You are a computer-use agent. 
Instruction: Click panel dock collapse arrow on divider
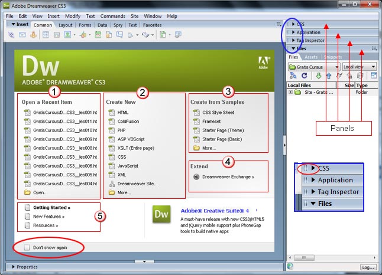pos(284,145)
